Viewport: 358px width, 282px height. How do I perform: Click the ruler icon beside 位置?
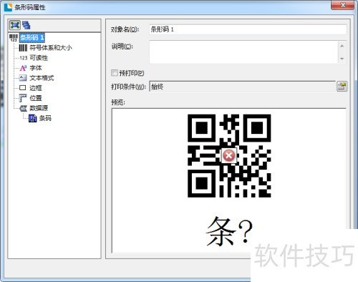click(23, 98)
